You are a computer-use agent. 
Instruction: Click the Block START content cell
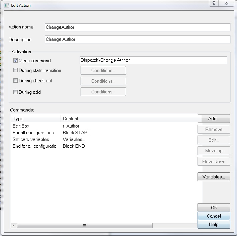coord(77,133)
